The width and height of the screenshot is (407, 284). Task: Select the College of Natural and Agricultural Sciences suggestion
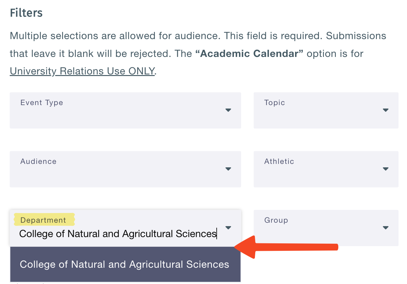(x=124, y=265)
